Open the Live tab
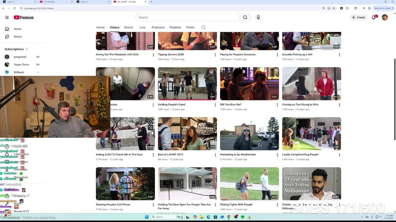396x222 pixels. click(x=143, y=27)
